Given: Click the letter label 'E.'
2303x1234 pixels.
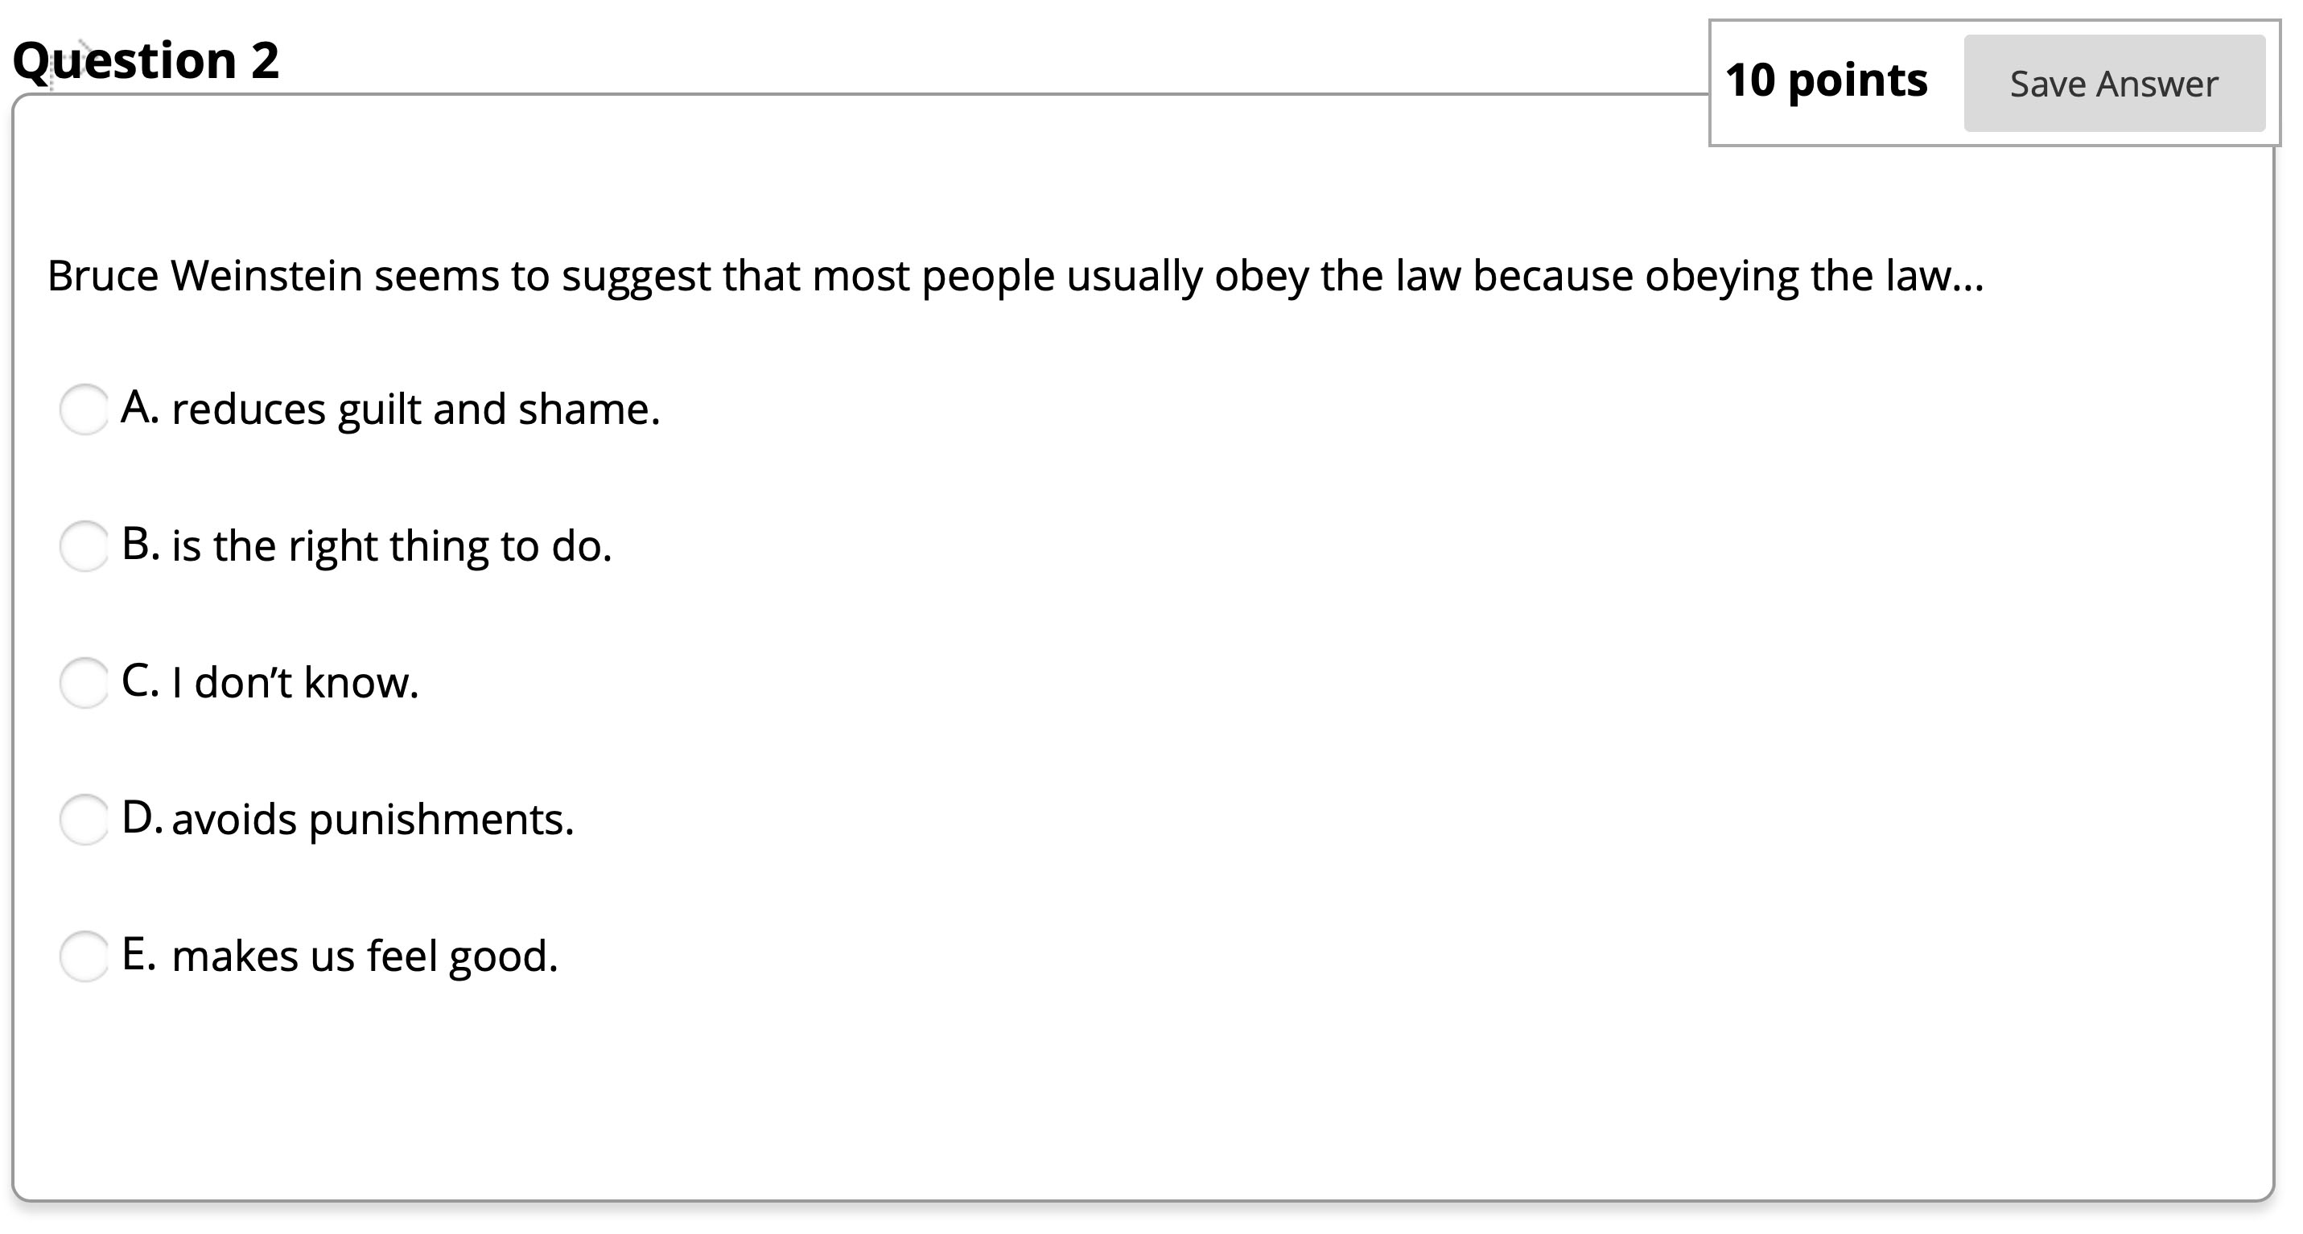Looking at the screenshot, I should [138, 955].
